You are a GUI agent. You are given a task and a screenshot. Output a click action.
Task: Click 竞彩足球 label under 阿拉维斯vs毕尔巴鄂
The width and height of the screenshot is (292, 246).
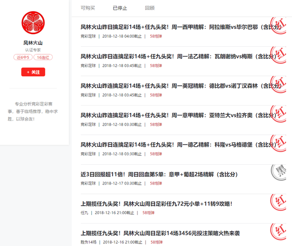point(88,36)
